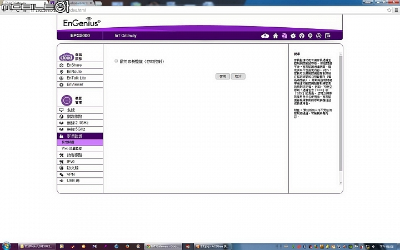Screen dimensions: 400x250
Task: Switch to D:\Photo folder taskbar window
Action: click(37, 247)
